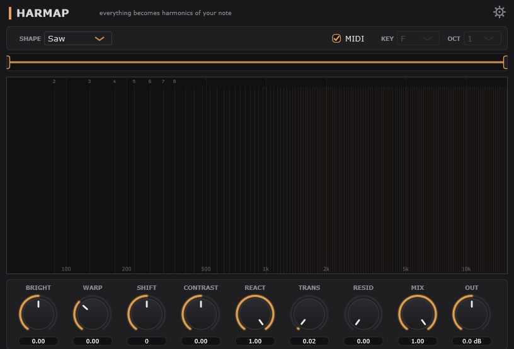This screenshot has width=514, height=349.
Task: Click the SHIFT value field 0
Action: (147, 341)
